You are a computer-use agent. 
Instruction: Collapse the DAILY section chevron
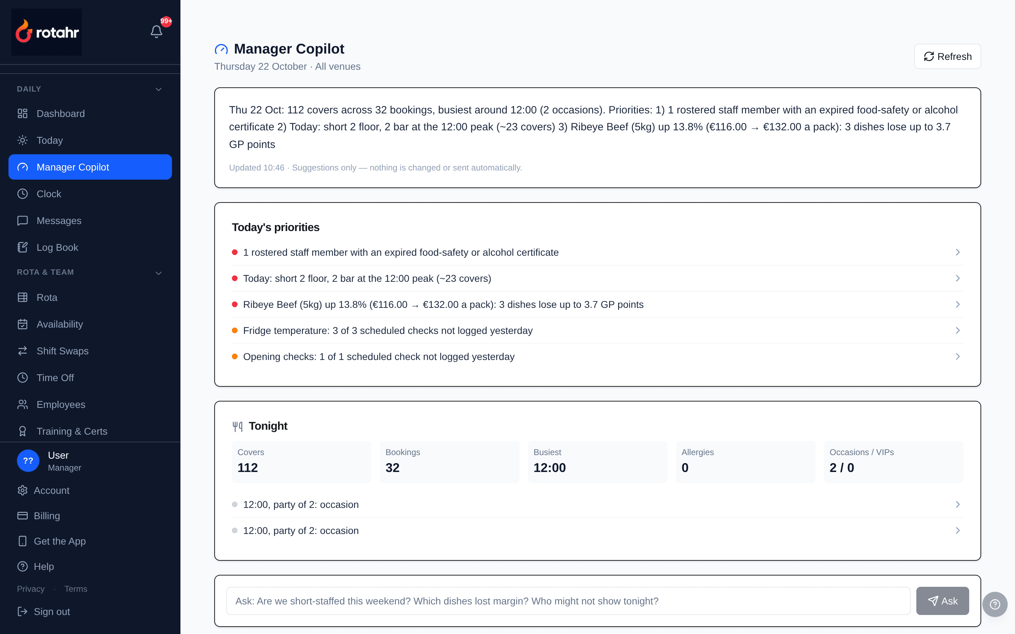point(159,89)
